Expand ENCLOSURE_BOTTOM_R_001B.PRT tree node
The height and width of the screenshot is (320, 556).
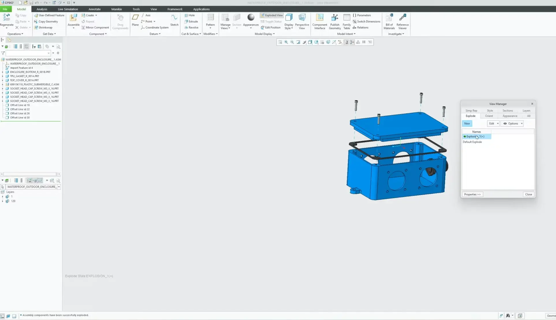[3, 72]
